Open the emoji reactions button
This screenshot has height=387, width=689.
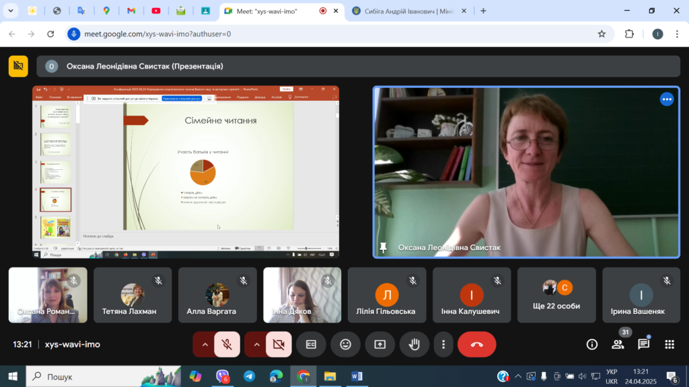pos(345,345)
